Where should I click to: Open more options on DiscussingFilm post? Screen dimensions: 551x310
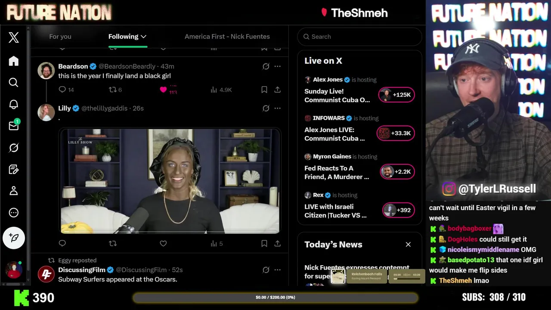click(x=278, y=270)
